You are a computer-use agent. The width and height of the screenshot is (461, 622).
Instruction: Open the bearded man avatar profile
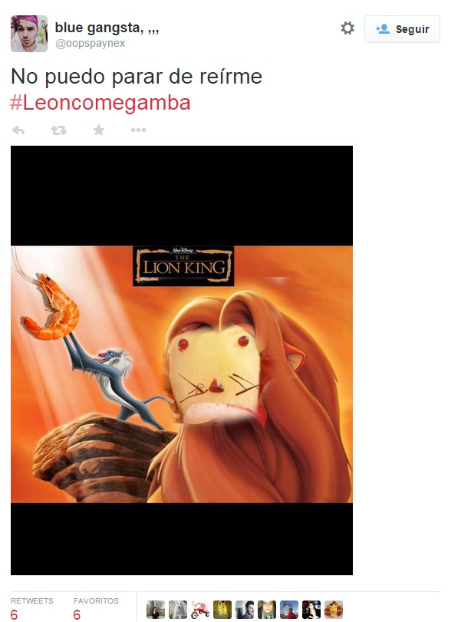pyautogui.click(x=245, y=609)
